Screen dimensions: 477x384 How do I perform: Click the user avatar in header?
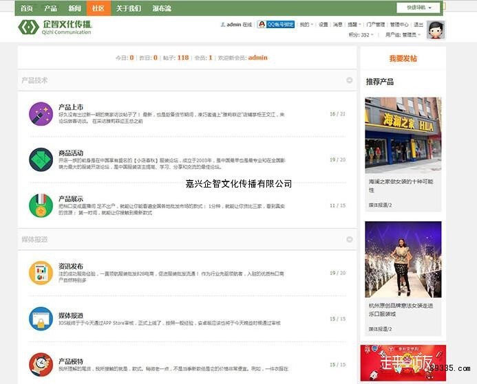[x=435, y=30]
